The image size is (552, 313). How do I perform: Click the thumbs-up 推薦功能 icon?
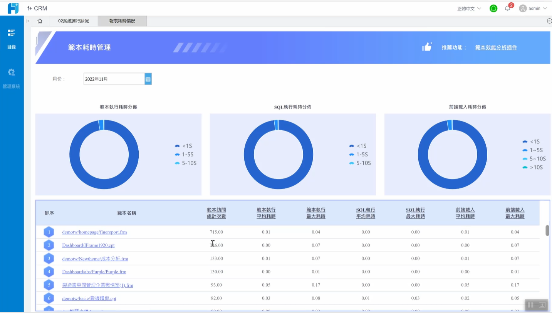427,47
